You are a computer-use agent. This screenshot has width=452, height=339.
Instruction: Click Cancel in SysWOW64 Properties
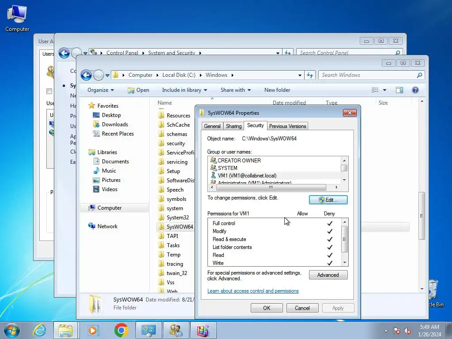pyautogui.click(x=302, y=308)
